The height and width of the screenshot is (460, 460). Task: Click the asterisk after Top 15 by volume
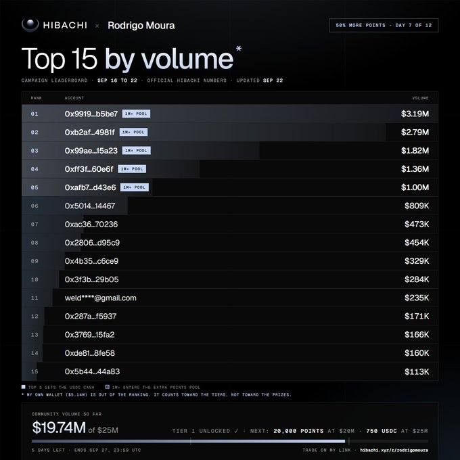coord(239,49)
